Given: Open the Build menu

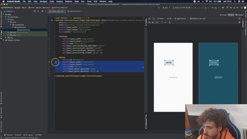Looking at the screenshot, I should click(77, 2).
